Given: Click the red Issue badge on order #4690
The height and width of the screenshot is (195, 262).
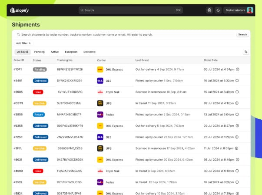Looking at the screenshot, I should click(x=38, y=171).
